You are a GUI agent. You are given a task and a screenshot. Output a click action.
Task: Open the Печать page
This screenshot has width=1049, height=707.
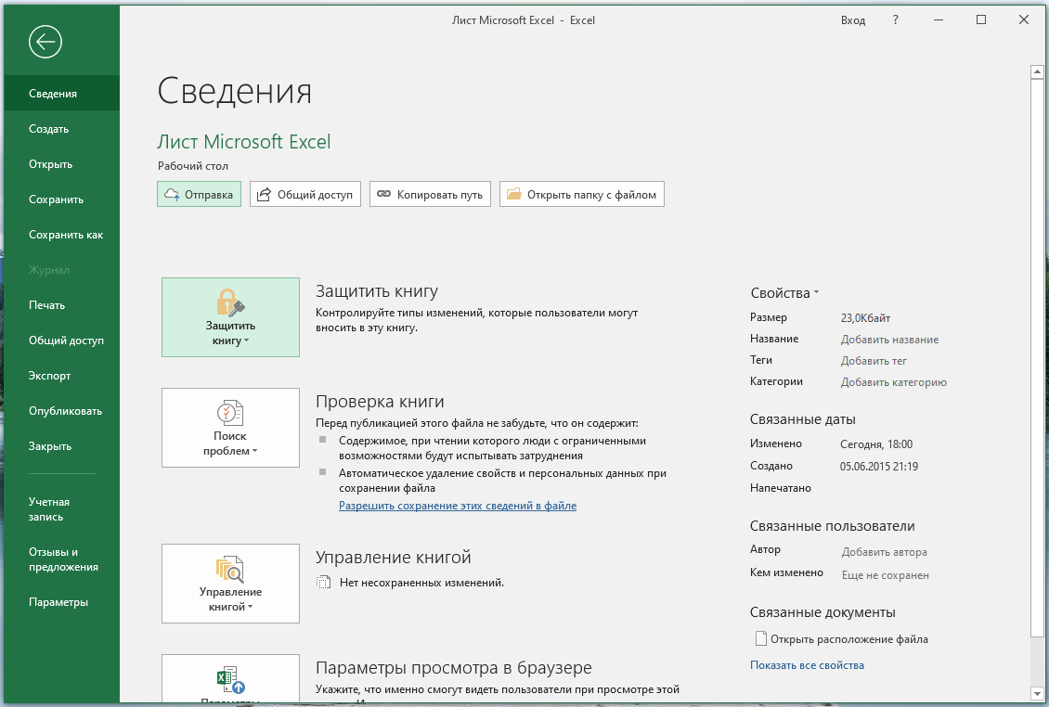61,305
